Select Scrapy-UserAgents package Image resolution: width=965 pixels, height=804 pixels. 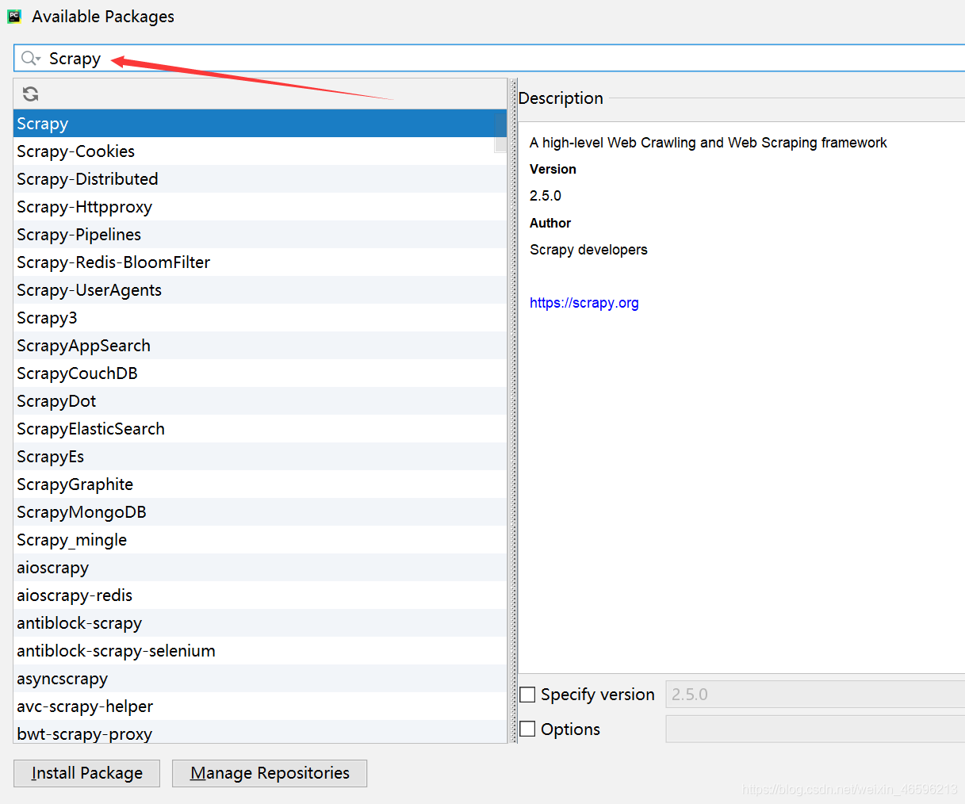pos(260,290)
